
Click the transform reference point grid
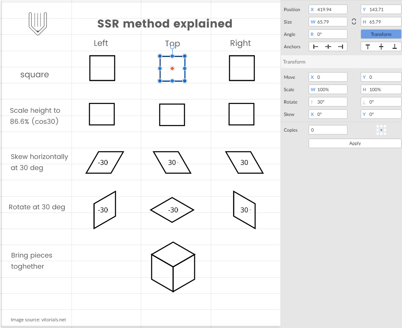pyautogui.click(x=381, y=130)
